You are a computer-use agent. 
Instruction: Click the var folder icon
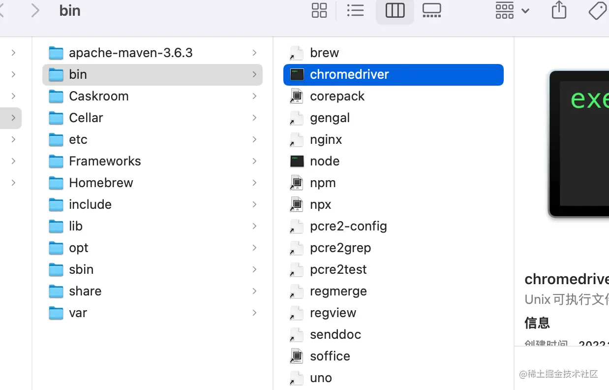coord(56,313)
